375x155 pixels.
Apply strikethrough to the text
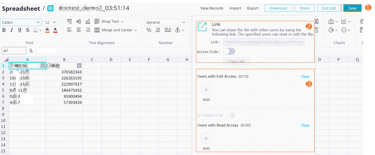[28, 30]
